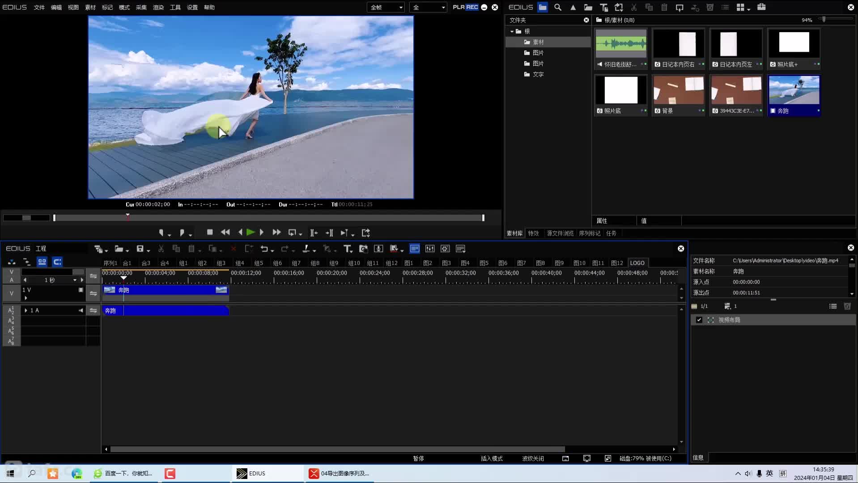Click the timeline horizontal scrollbar

point(338,449)
